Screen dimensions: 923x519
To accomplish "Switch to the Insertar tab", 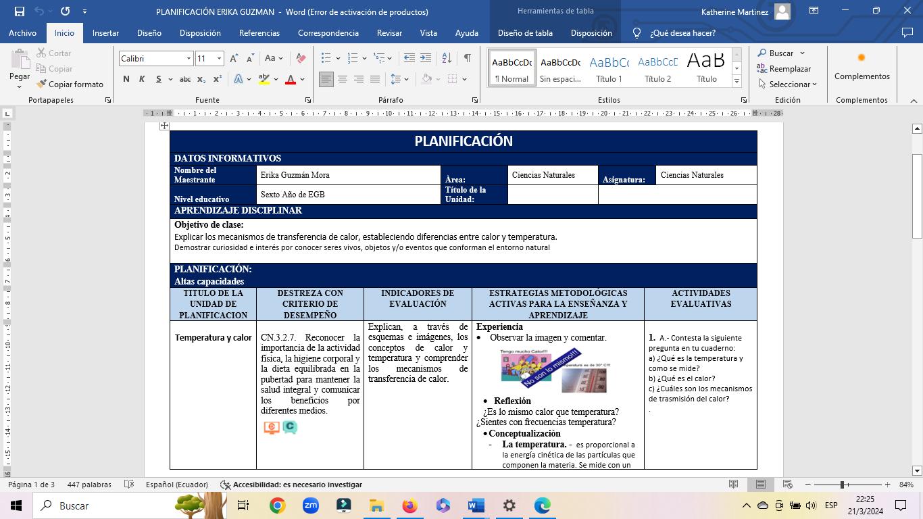I will (105, 33).
